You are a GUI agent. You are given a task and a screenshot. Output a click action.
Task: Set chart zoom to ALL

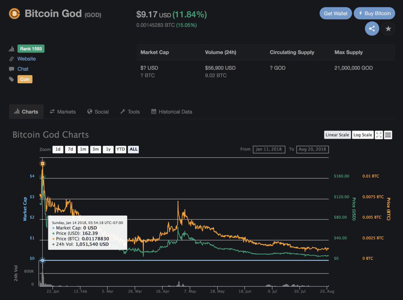[133, 149]
